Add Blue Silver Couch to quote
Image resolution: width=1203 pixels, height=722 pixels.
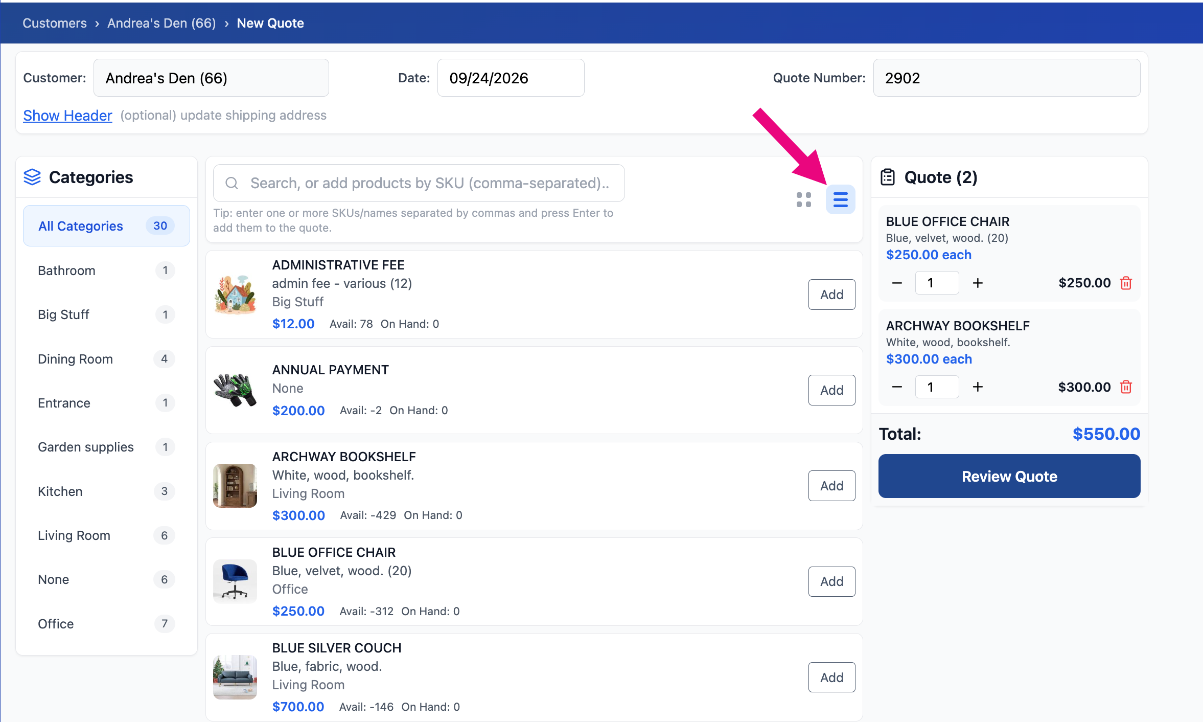(x=831, y=678)
